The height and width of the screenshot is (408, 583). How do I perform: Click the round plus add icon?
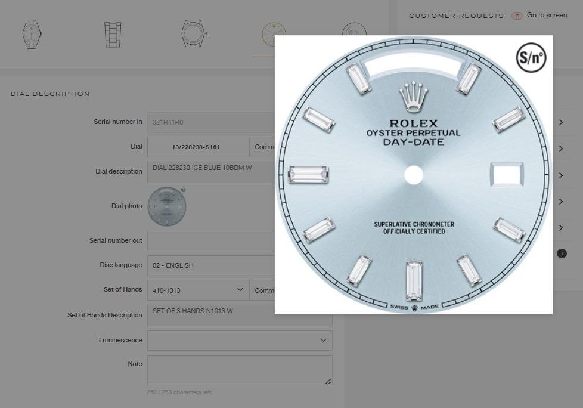tap(562, 254)
